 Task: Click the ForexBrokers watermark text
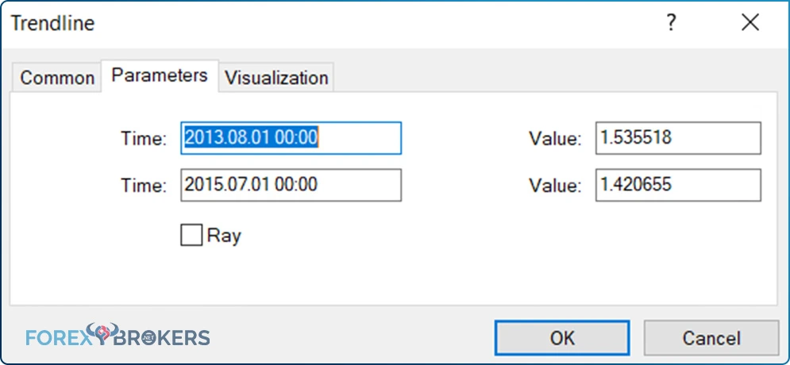click(118, 336)
